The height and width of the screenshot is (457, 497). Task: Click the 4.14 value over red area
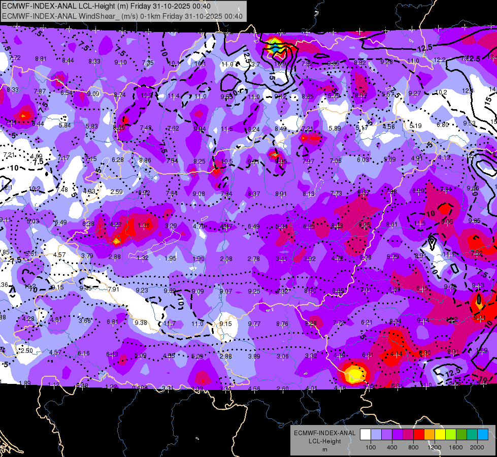click(396, 353)
